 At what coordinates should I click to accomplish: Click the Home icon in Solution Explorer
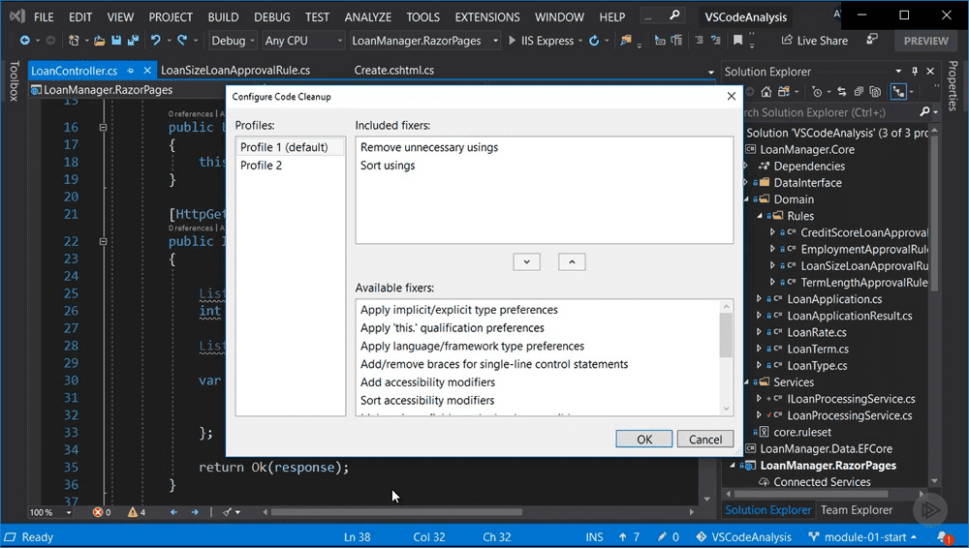(766, 92)
